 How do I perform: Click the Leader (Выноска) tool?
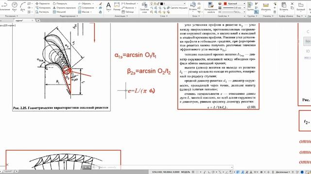point(128,8)
